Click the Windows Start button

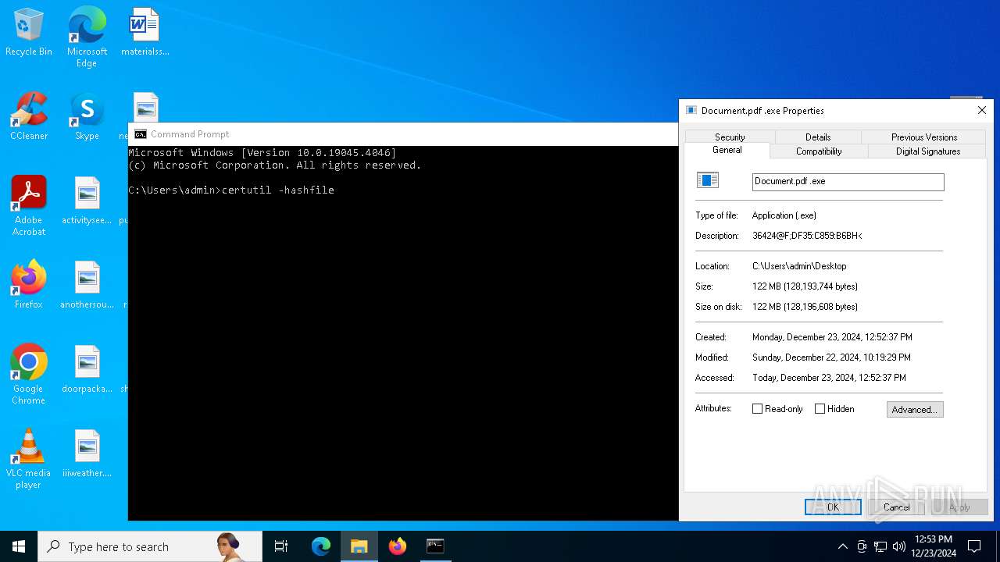click(x=19, y=546)
